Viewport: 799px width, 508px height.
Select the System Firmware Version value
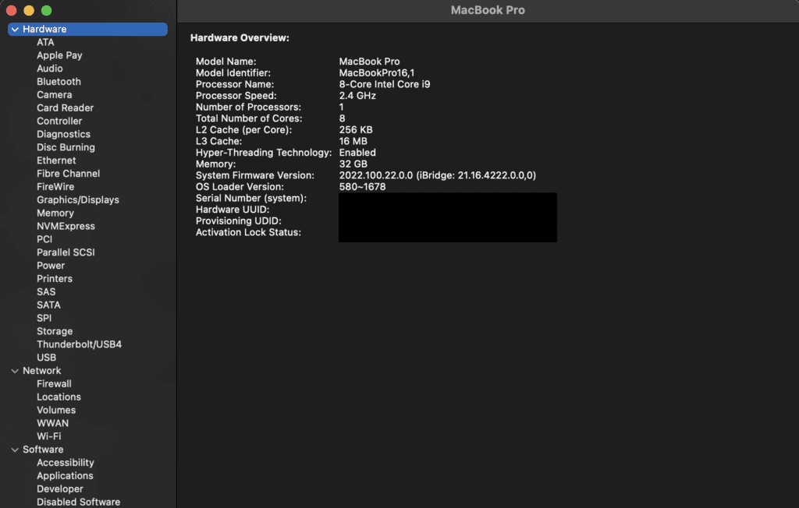pos(437,175)
